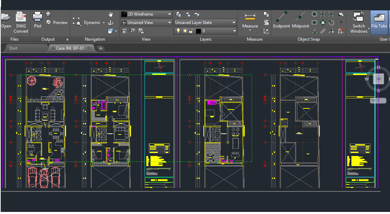Click the Pan icon in Navigation panel
This screenshot has width=390, height=214.
pyautogui.click(x=110, y=14)
